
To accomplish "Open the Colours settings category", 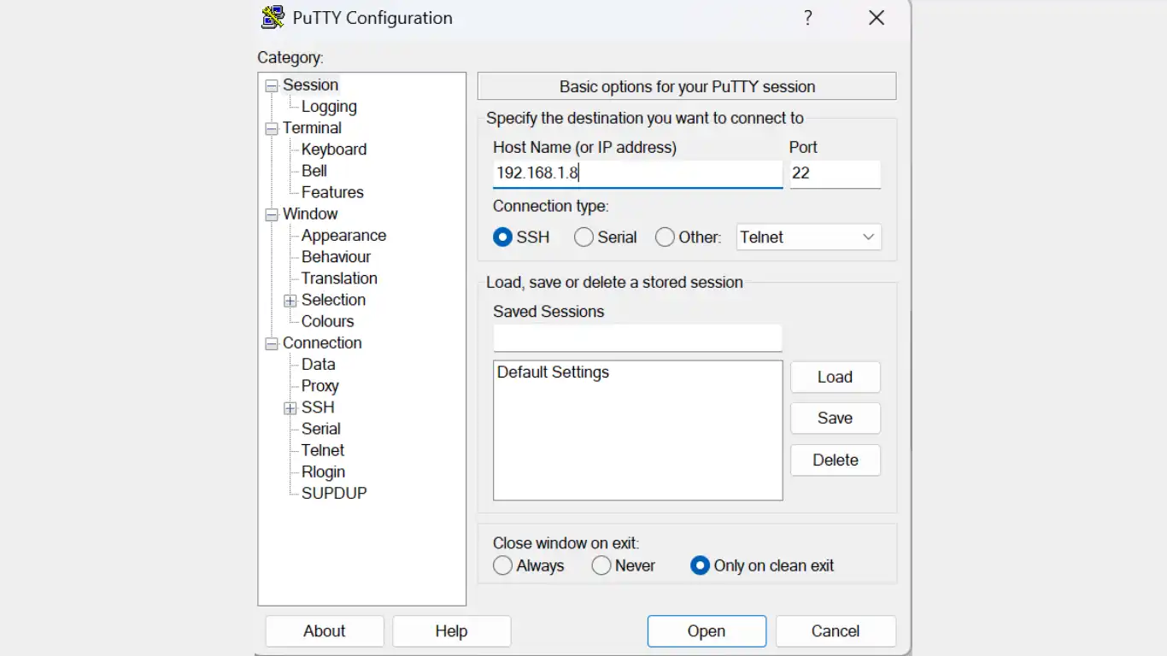I will [327, 321].
